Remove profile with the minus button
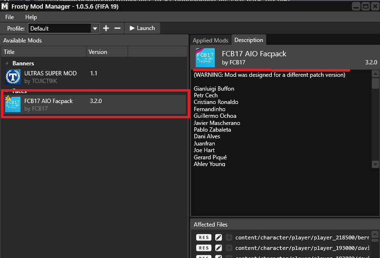 click(x=117, y=28)
